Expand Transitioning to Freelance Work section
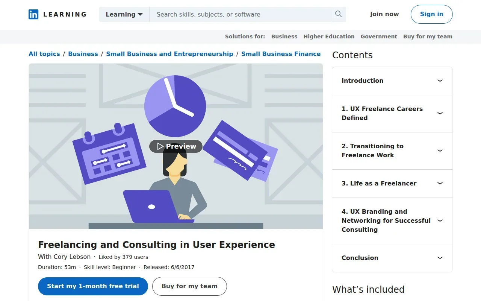This screenshot has height=301, width=481. tap(392, 151)
